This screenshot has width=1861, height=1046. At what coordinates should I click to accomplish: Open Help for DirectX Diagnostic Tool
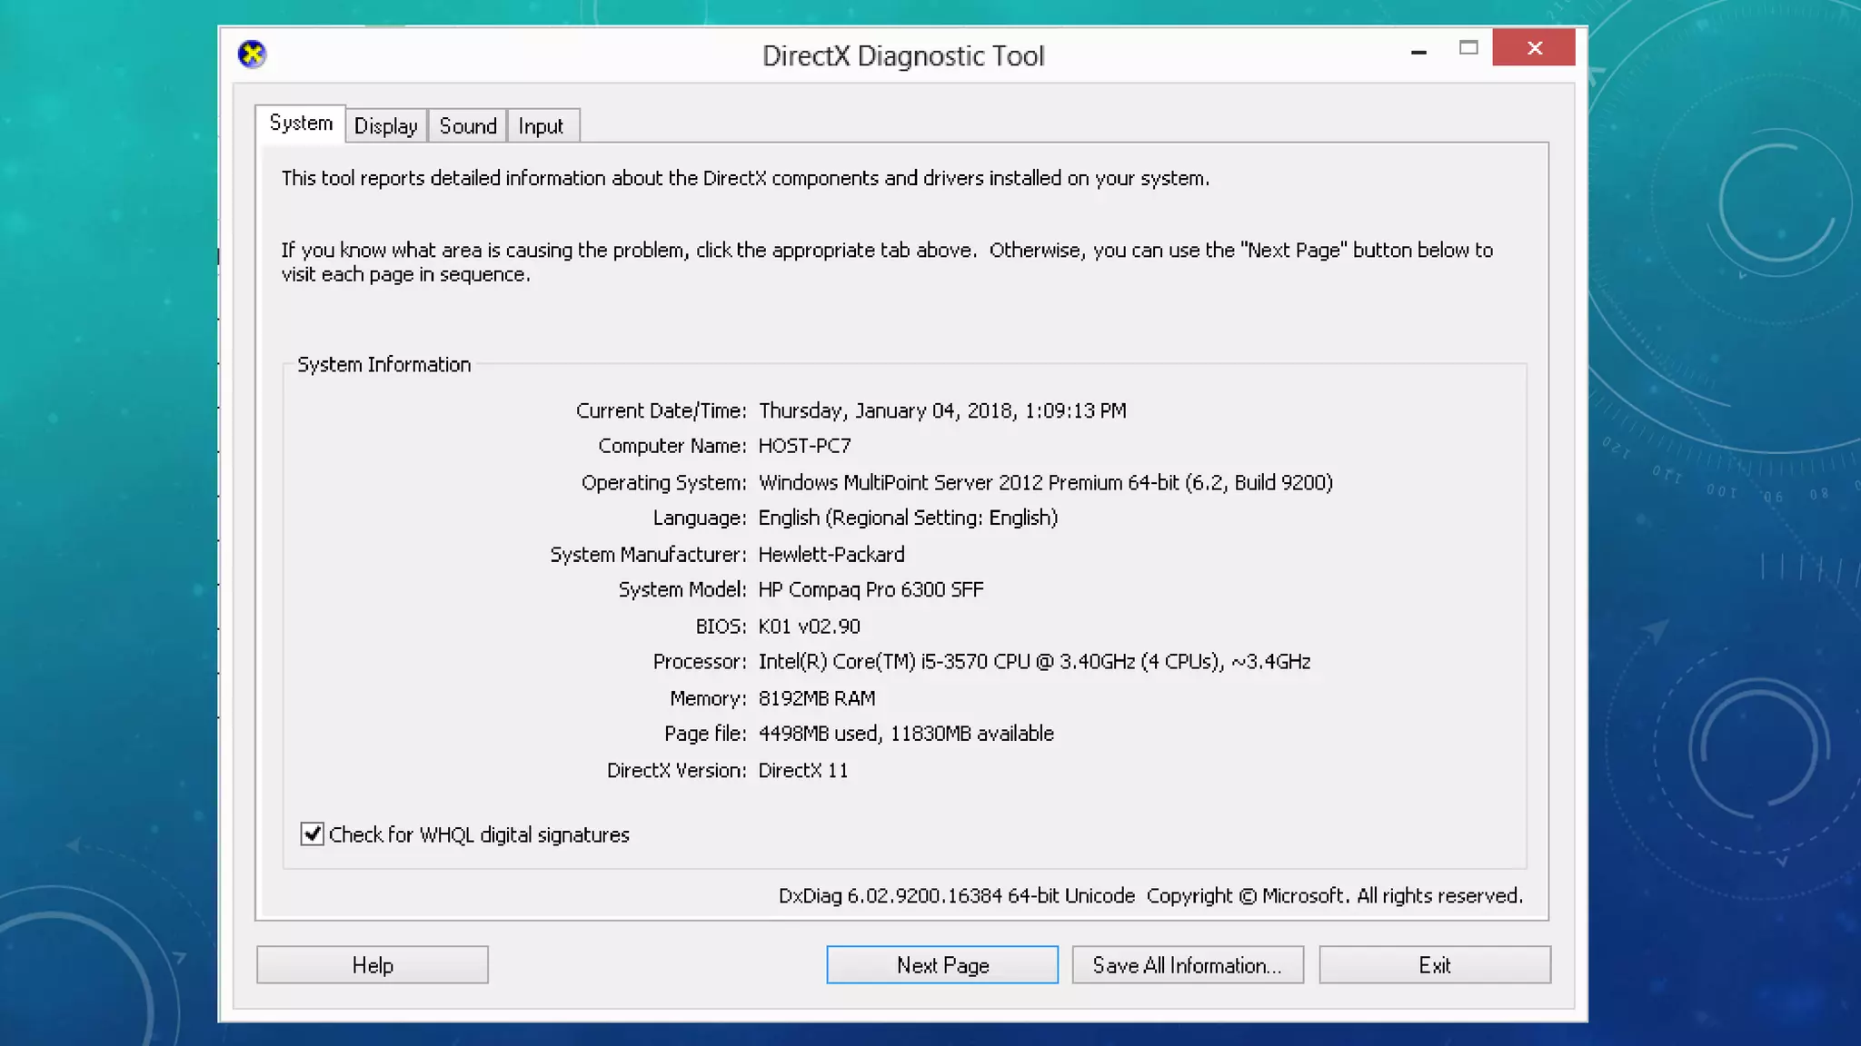point(373,965)
